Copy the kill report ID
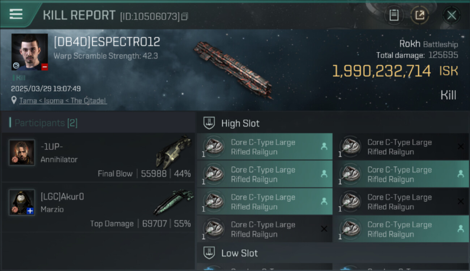This screenshot has width=470, height=271. pyautogui.click(x=185, y=16)
